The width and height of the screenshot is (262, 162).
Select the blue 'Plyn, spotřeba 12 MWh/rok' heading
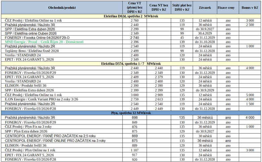point(131,113)
